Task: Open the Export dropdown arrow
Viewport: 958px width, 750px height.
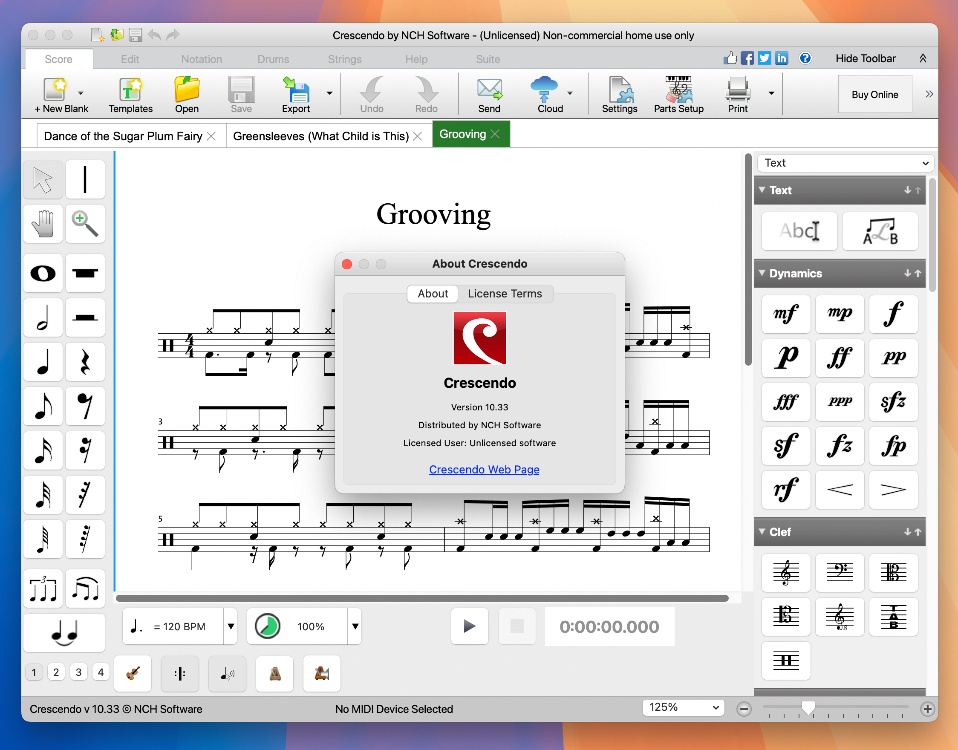Action: [329, 93]
